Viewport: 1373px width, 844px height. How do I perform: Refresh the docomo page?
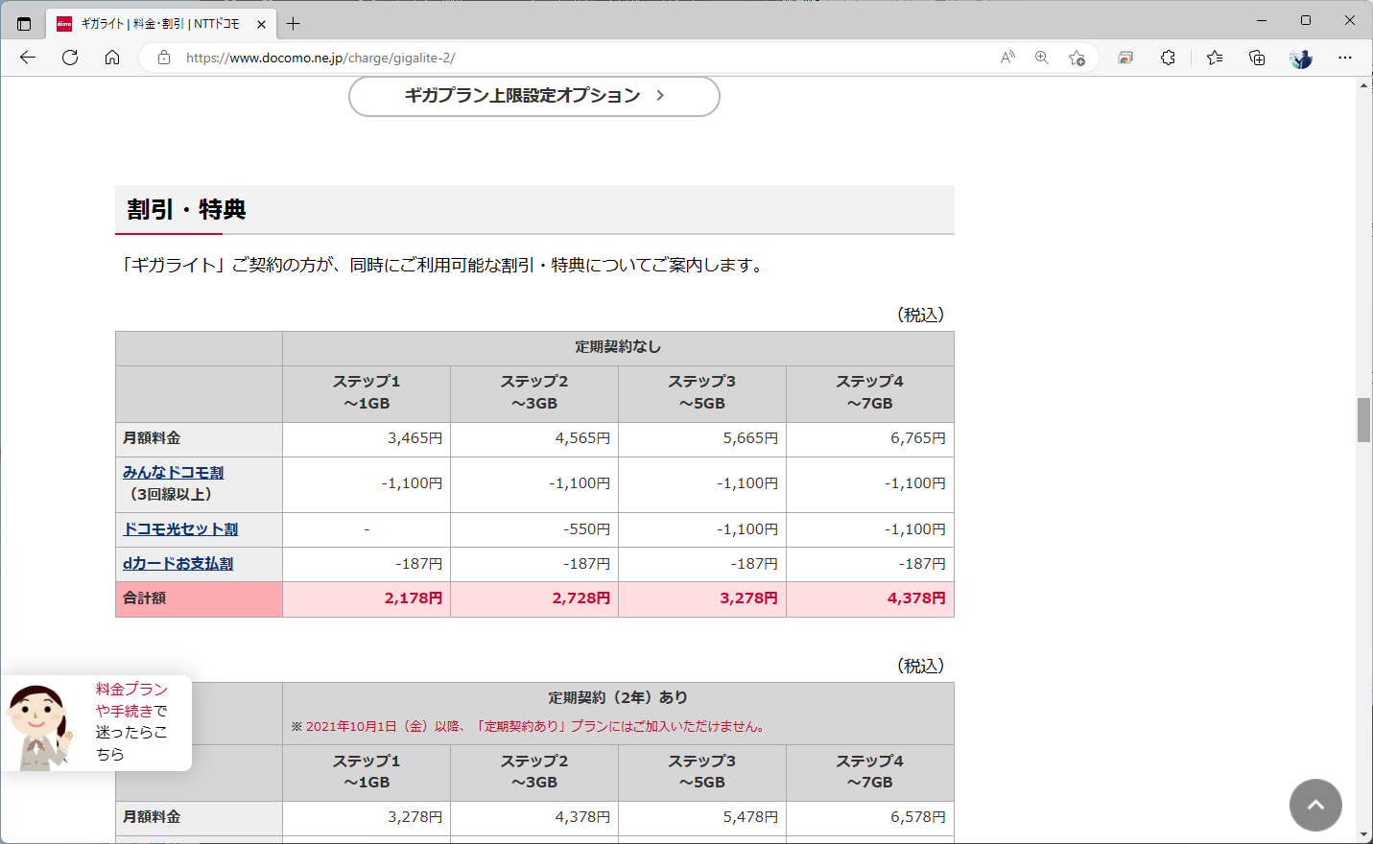click(69, 58)
